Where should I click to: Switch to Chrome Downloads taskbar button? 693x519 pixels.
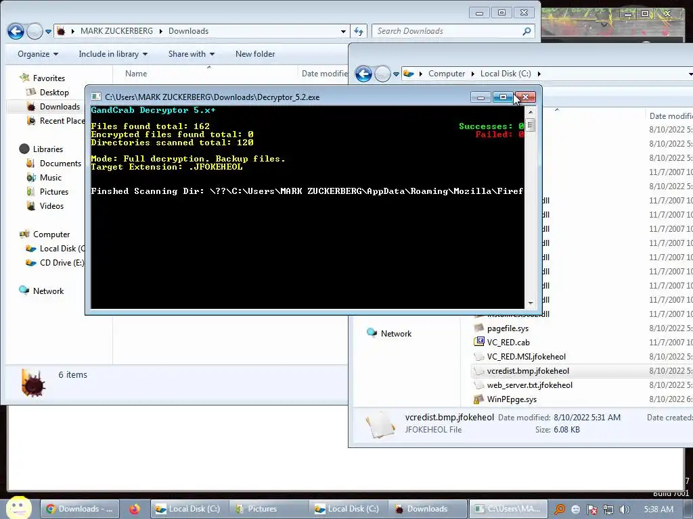pyautogui.click(x=80, y=509)
